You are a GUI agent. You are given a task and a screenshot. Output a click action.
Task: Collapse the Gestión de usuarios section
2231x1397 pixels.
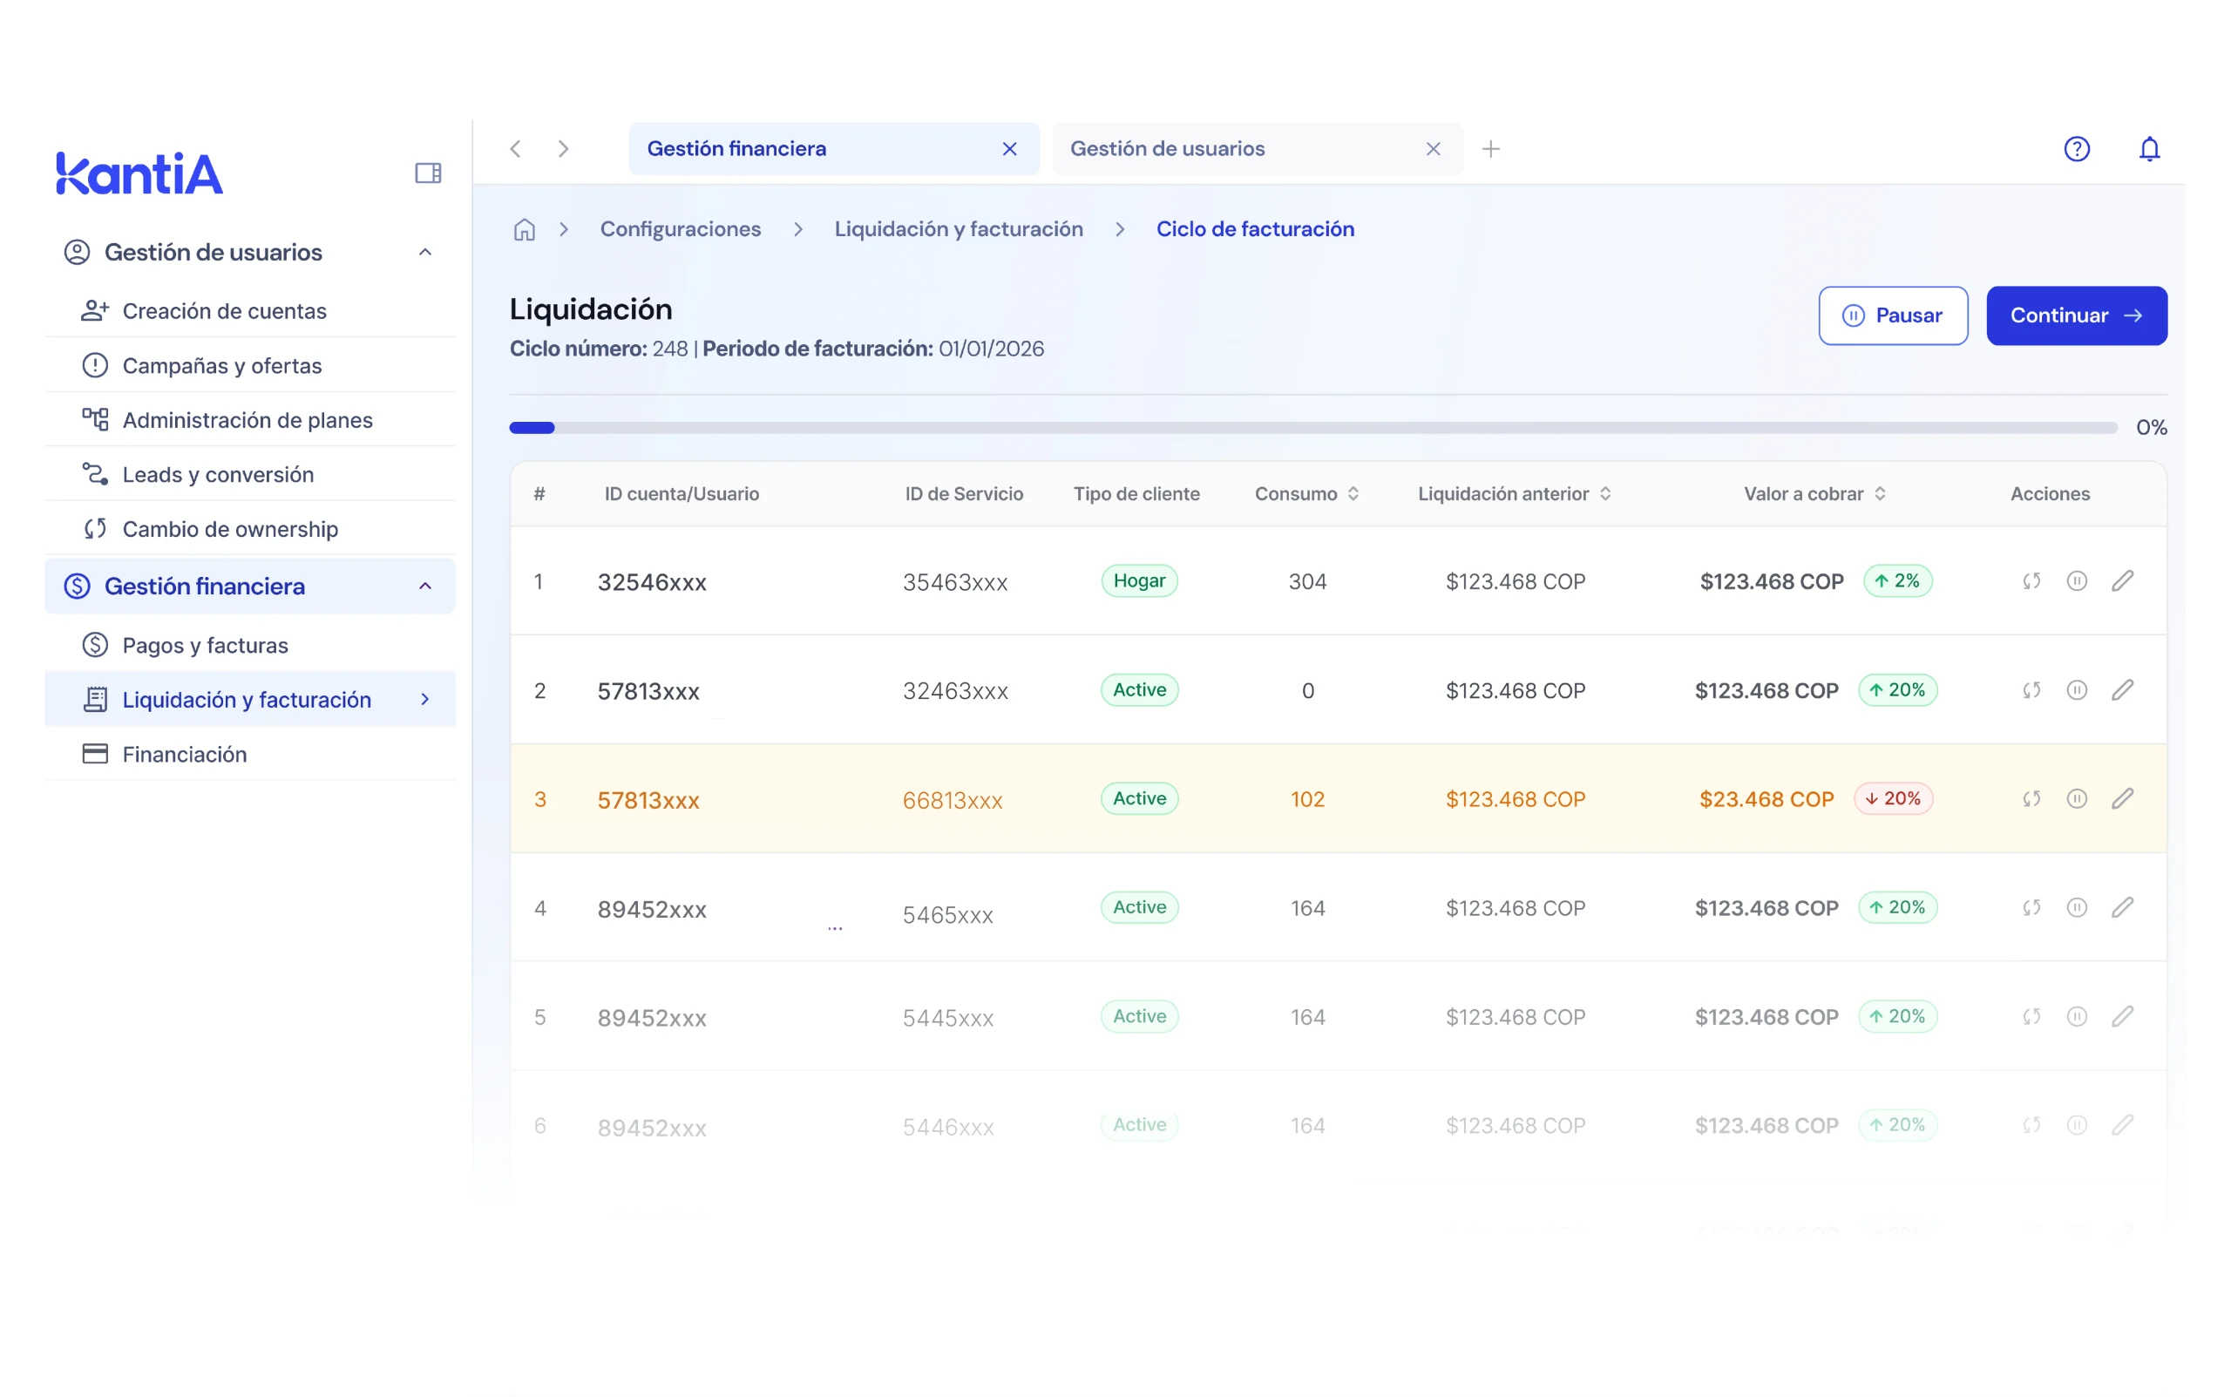(425, 251)
